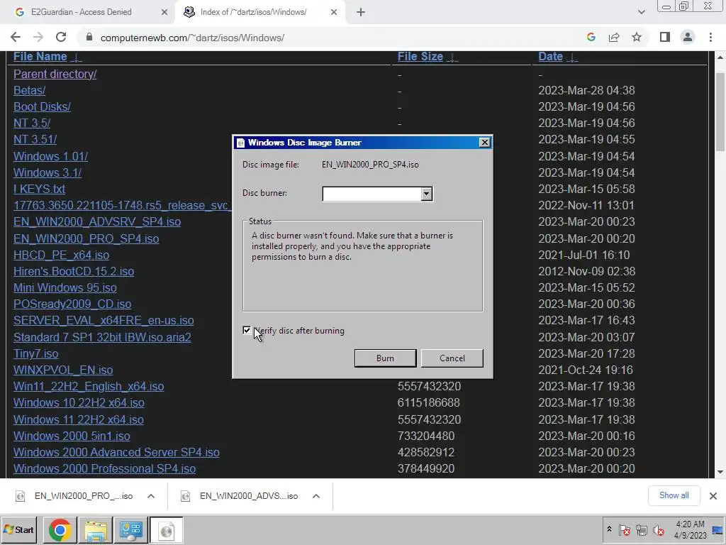Screen dimensions: 726x545
Task: Download Win11_22H2_English_x64.iso
Action: [89, 387]
